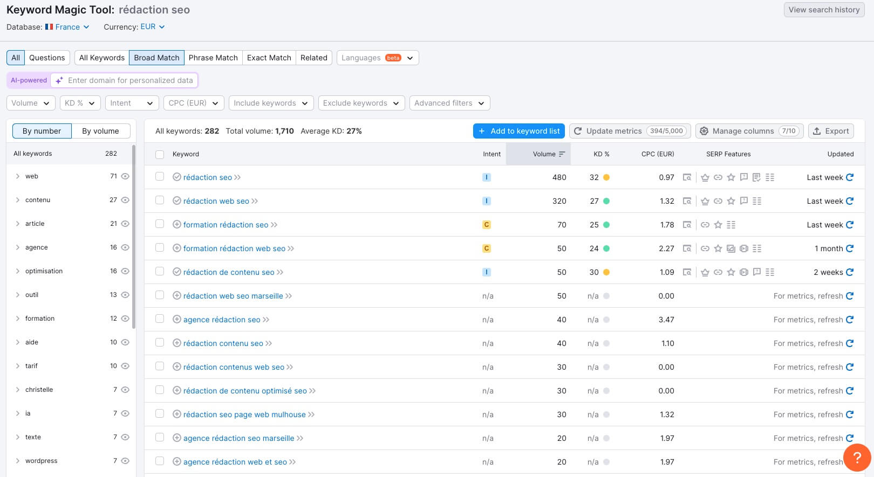Add formation rédaction seo via plus icon
This screenshot has height=477, width=874.
click(176, 225)
